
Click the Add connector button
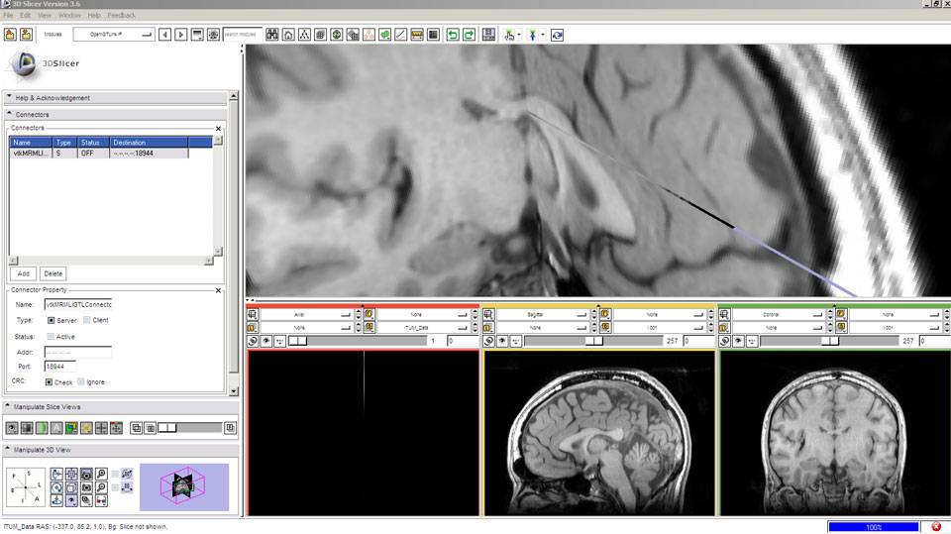coord(23,273)
